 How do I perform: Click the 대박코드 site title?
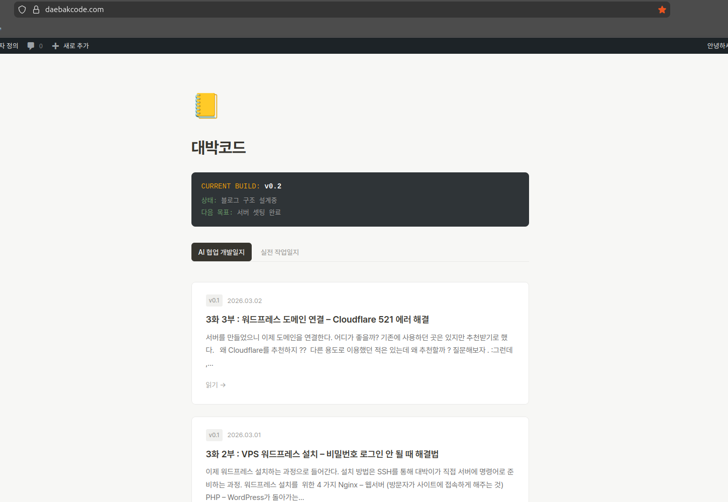pyautogui.click(x=219, y=147)
